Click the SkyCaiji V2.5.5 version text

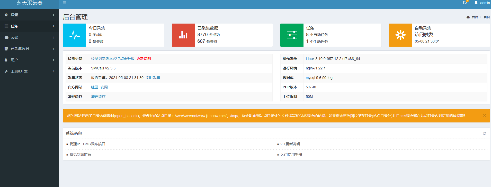[x=103, y=68]
